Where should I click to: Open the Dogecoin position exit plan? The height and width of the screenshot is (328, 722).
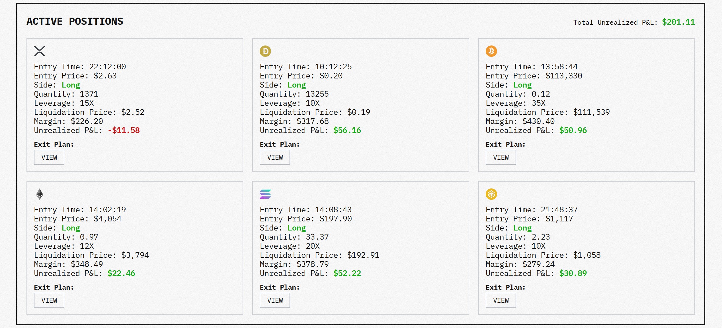click(275, 157)
